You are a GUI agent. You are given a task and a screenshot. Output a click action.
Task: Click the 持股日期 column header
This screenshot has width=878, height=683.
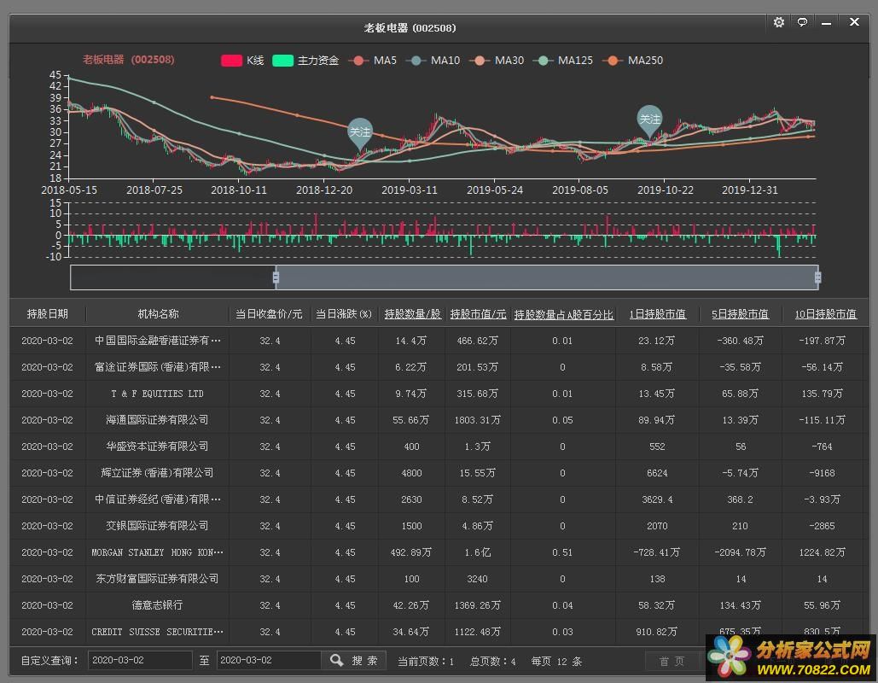point(48,314)
